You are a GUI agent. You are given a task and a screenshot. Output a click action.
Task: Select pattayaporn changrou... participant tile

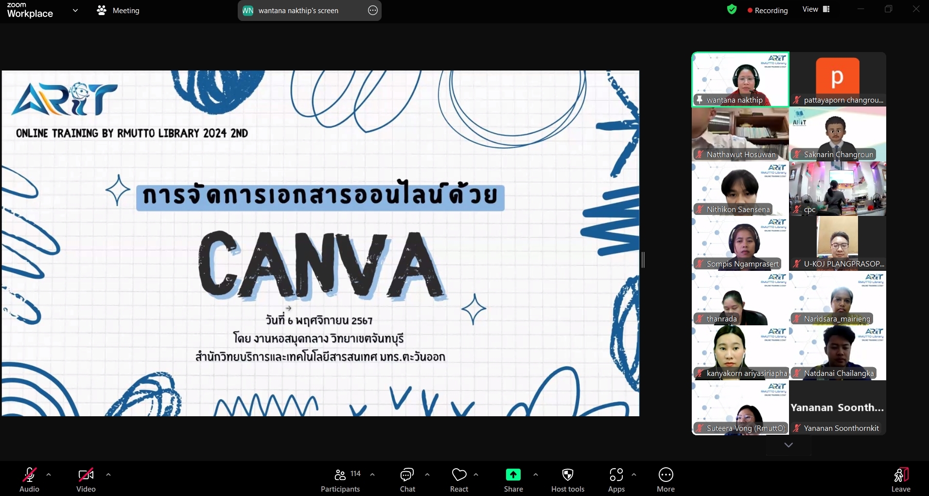coord(838,79)
